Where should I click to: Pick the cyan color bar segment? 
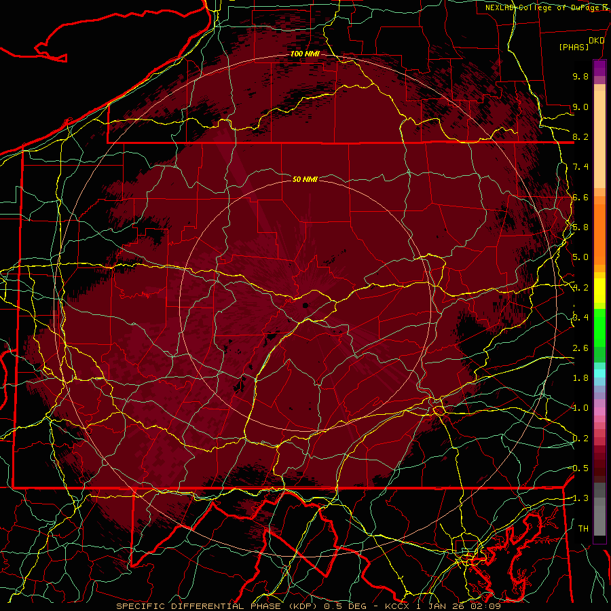(599, 373)
